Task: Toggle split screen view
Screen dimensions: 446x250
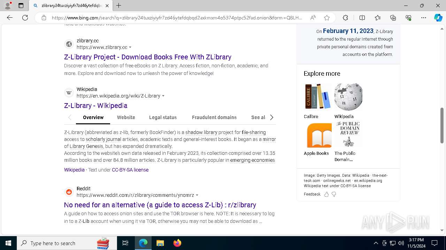Action: point(362,18)
